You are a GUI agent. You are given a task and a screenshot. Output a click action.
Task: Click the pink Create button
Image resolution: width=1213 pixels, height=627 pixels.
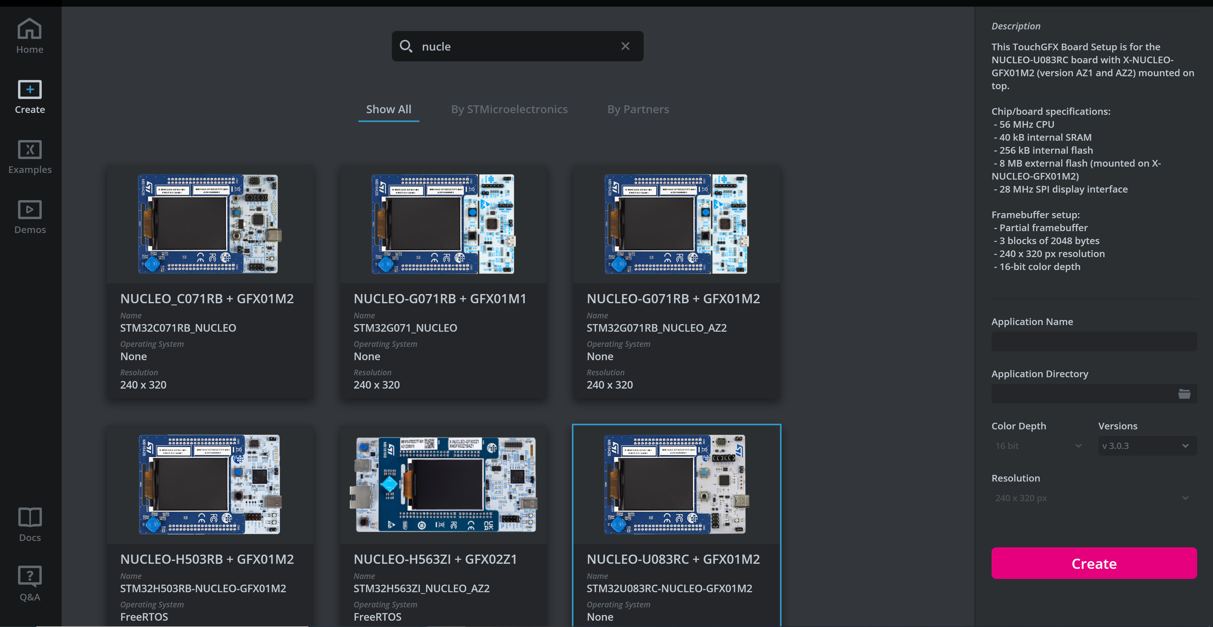pyautogui.click(x=1093, y=563)
